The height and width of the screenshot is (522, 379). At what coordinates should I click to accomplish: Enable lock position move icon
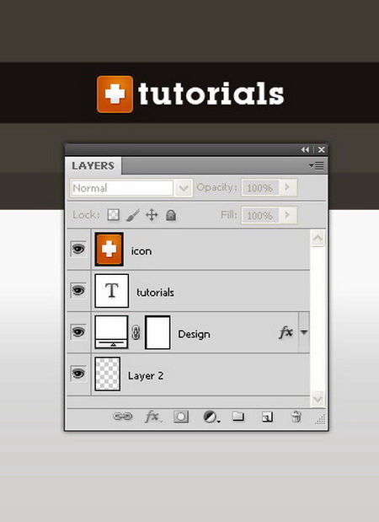coord(152,215)
